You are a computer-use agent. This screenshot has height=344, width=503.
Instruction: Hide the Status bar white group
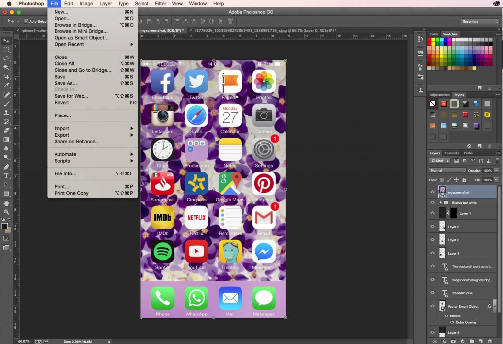(432, 202)
